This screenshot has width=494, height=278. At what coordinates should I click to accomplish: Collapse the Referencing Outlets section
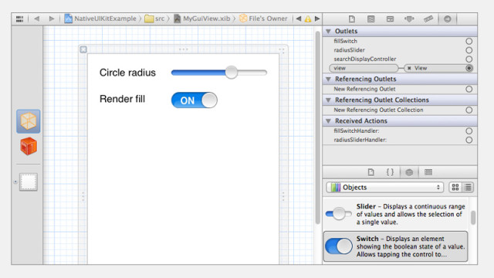pos(329,79)
